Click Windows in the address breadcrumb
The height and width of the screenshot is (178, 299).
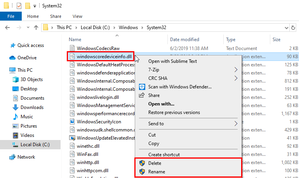tap(128, 28)
